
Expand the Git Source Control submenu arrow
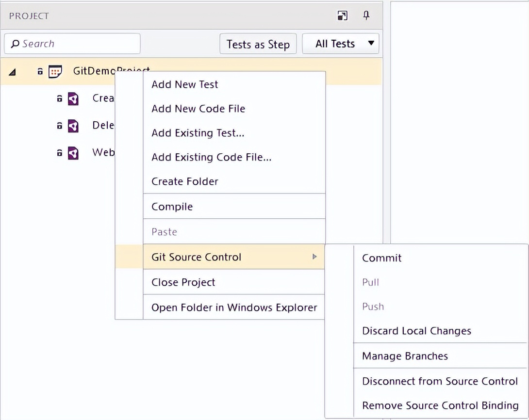[315, 257]
